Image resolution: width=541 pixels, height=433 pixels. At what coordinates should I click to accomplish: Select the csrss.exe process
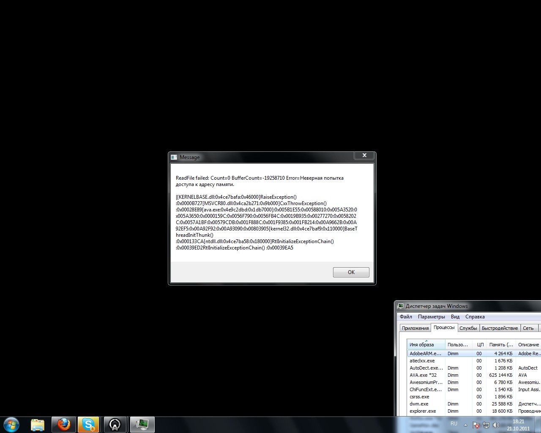pyautogui.click(x=474, y=397)
